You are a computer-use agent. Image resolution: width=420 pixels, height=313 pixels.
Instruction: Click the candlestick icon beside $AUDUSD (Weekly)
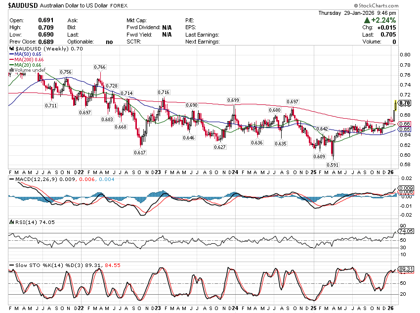click(12, 49)
